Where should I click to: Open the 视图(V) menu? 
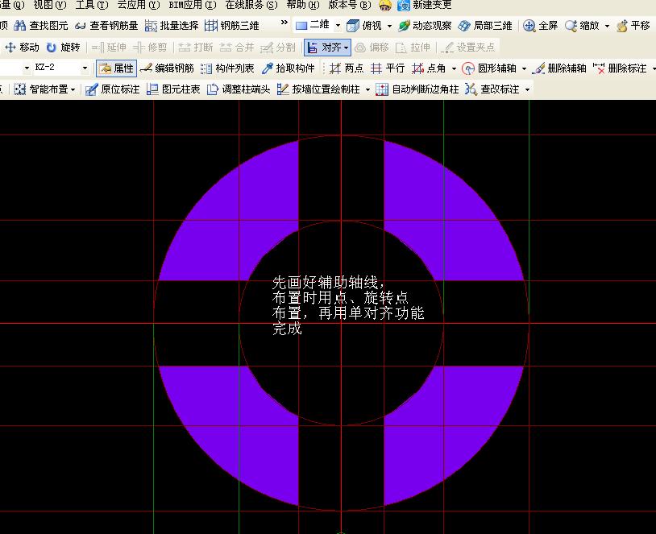pyautogui.click(x=50, y=5)
